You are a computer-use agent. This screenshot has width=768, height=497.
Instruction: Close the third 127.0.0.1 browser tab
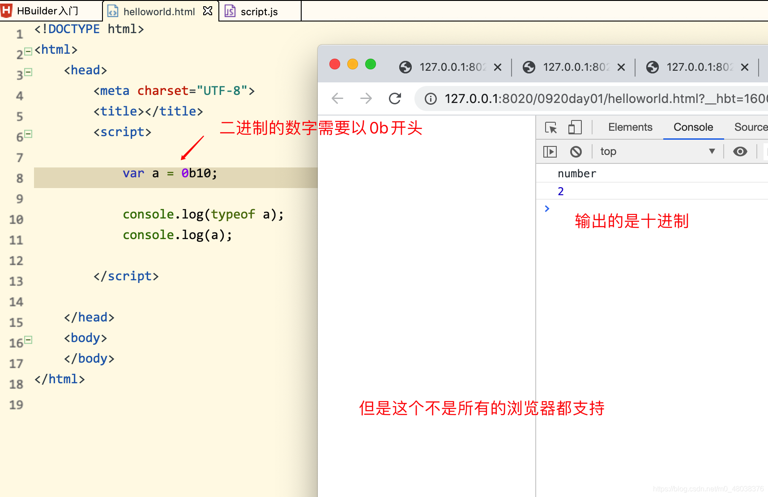tap(745, 67)
